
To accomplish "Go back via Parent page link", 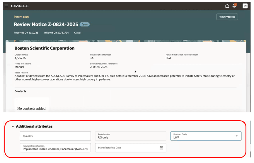I will (22, 17).
